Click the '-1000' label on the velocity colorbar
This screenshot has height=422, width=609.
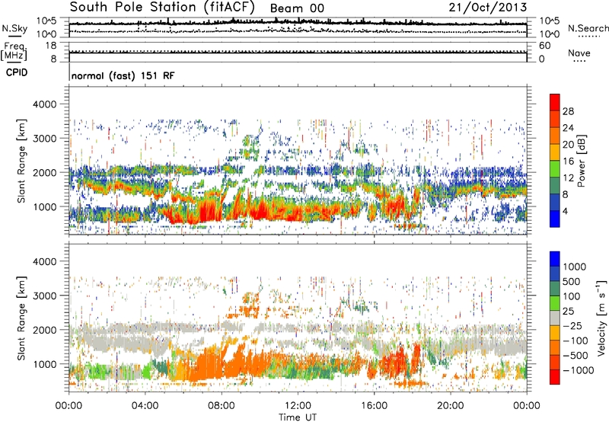point(578,370)
